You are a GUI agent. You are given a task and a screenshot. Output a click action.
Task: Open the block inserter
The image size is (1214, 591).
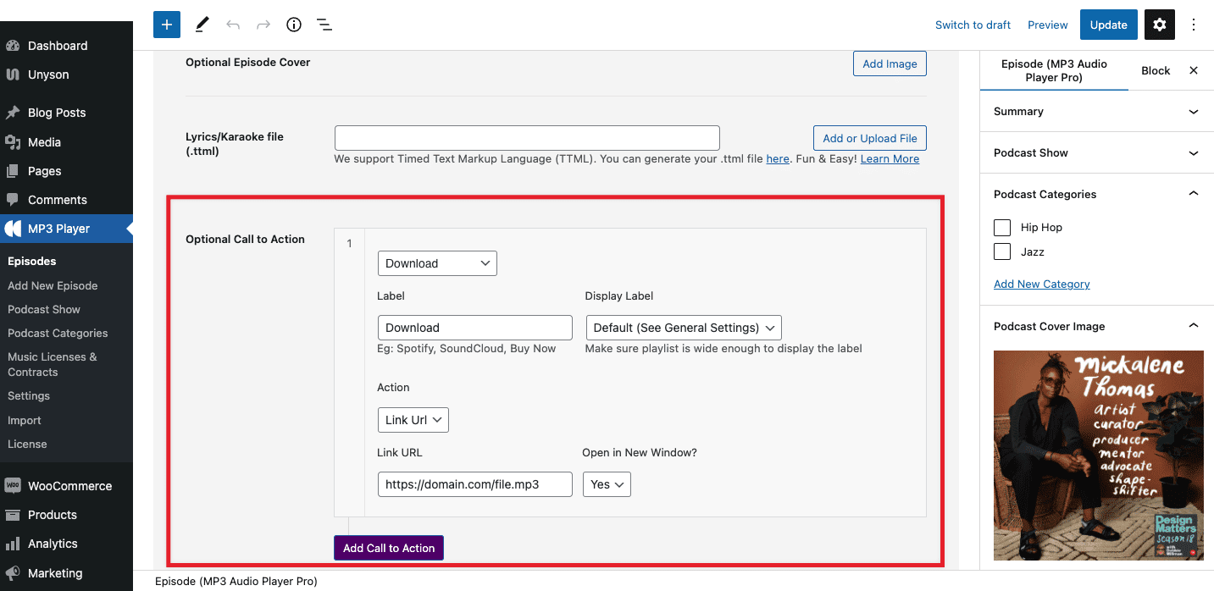tap(166, 25)
